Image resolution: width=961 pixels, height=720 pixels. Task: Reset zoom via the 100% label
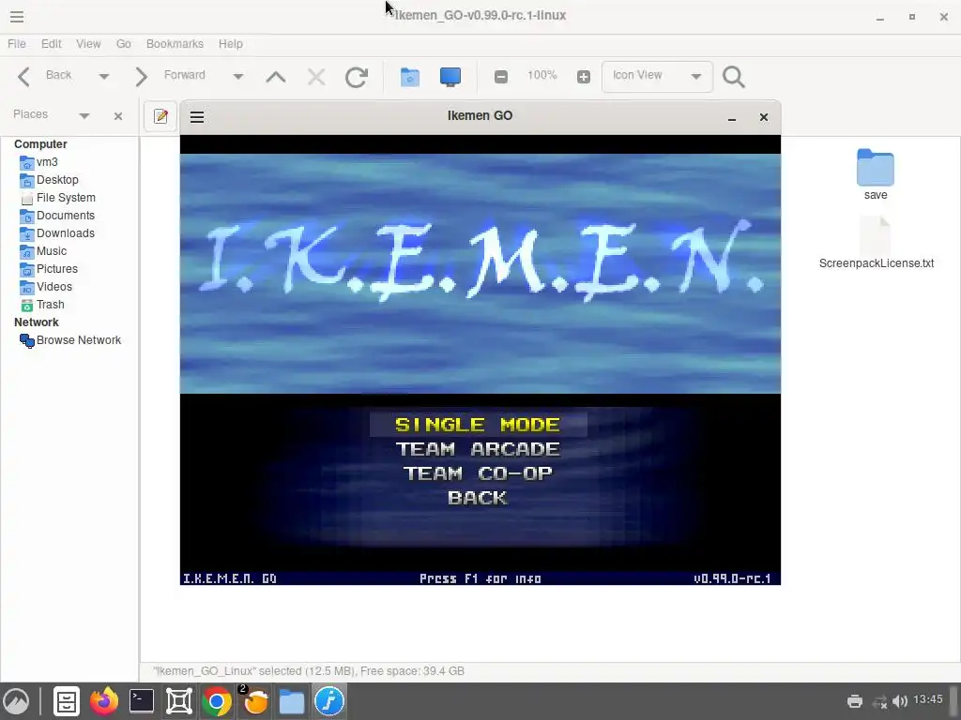coord(542,75)
